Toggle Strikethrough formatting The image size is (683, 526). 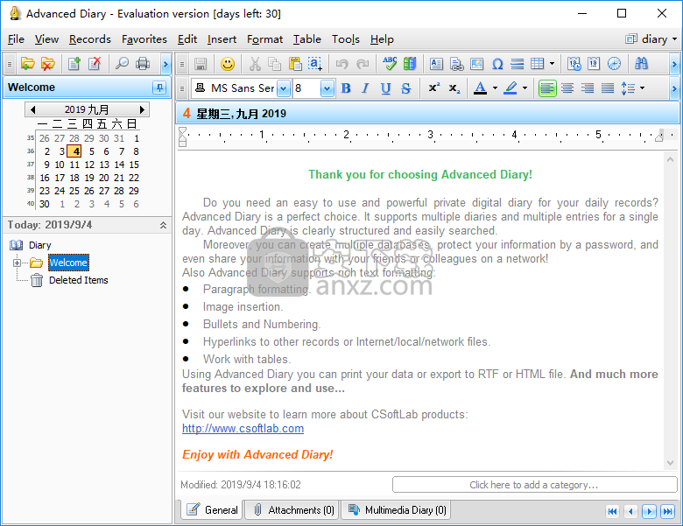coord(406,88)
